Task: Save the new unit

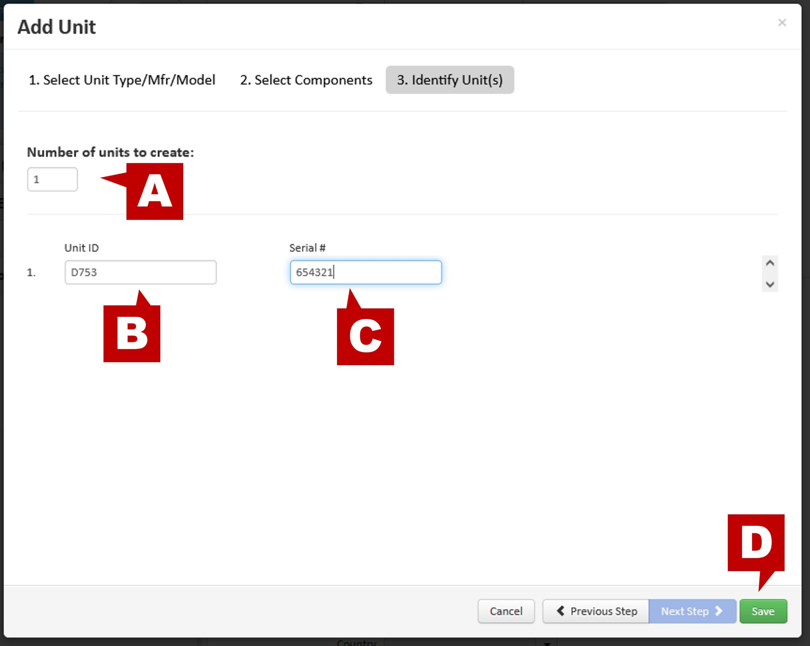Action: [x=763, y=611]
